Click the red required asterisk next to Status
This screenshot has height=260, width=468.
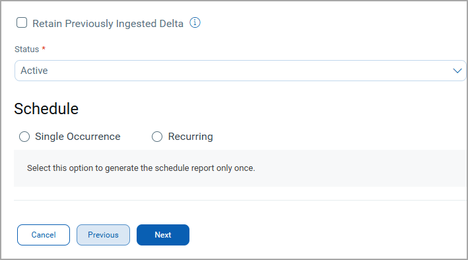click(44, 48)
